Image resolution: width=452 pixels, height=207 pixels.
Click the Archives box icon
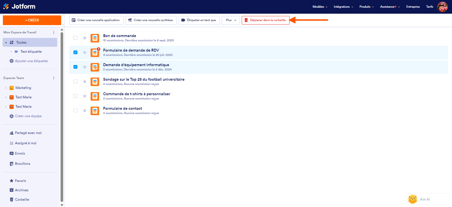pos(11,190)
